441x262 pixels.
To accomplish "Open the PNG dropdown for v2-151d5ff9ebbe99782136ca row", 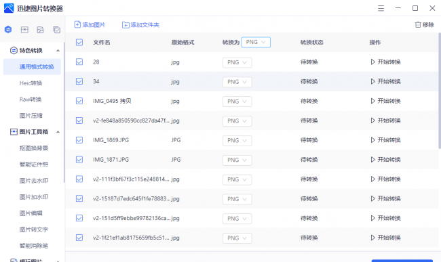I will pyautogui.click(x=237, y=219).
